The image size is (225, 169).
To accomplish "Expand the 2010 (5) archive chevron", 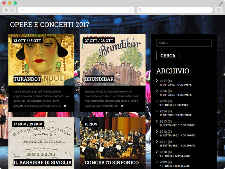I will tap(157, 152).
